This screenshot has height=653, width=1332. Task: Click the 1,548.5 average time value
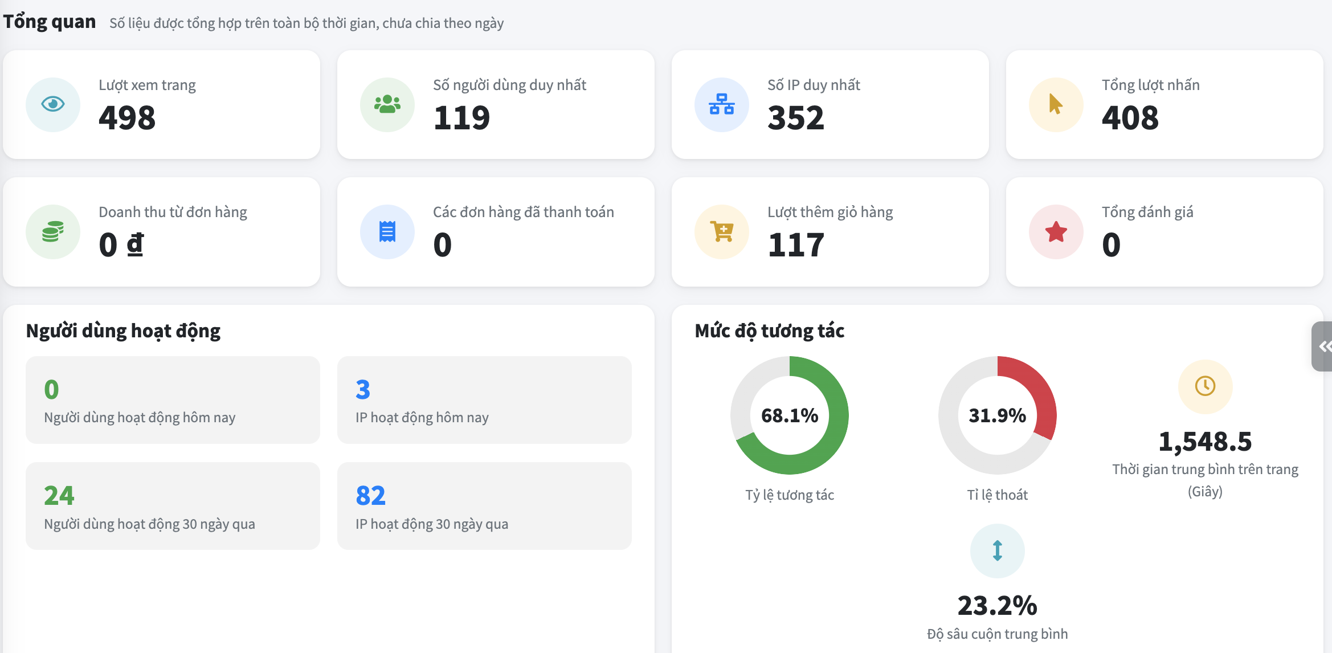(1206, 442)
